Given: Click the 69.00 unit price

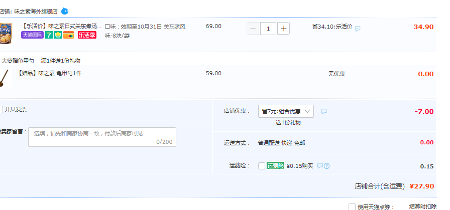Looking at the screenshot, I should [x=213, y=26].
